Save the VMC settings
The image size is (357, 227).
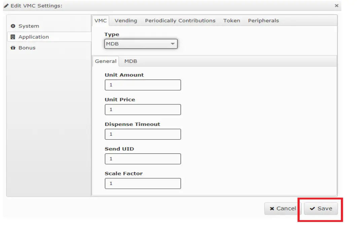tap(321, 209)
